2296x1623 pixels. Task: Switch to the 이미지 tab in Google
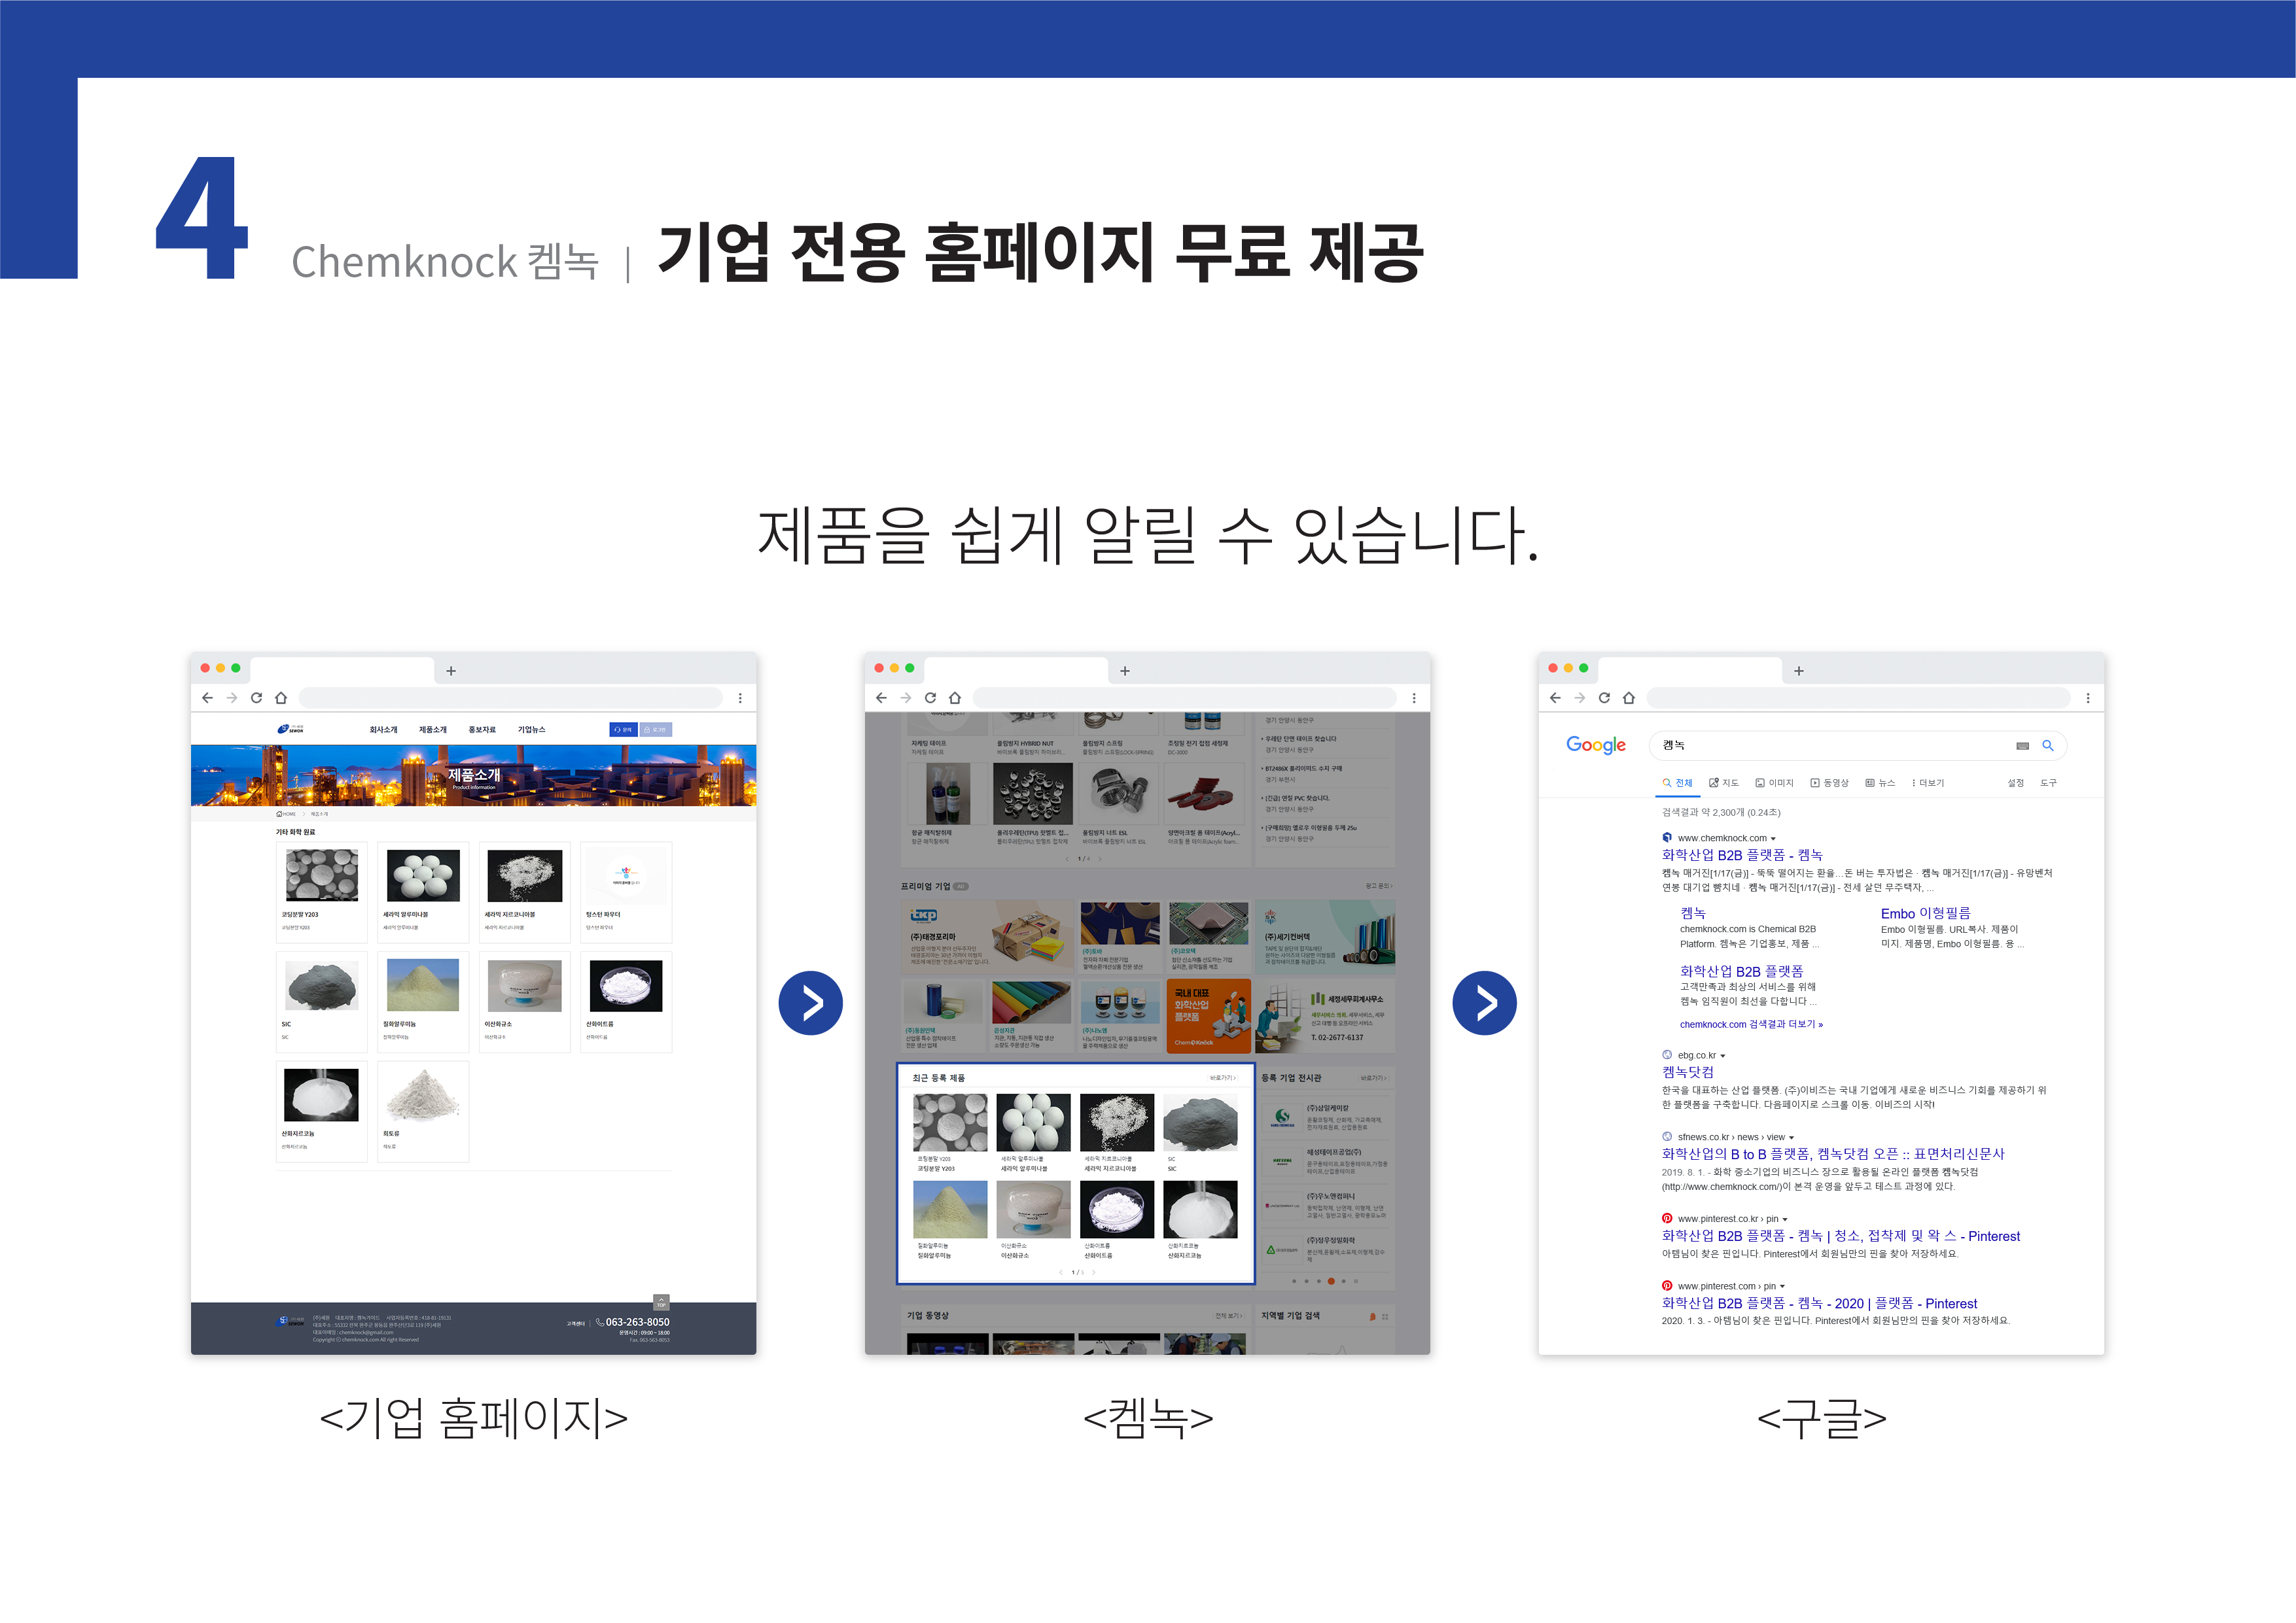[x=1775, y=783]
